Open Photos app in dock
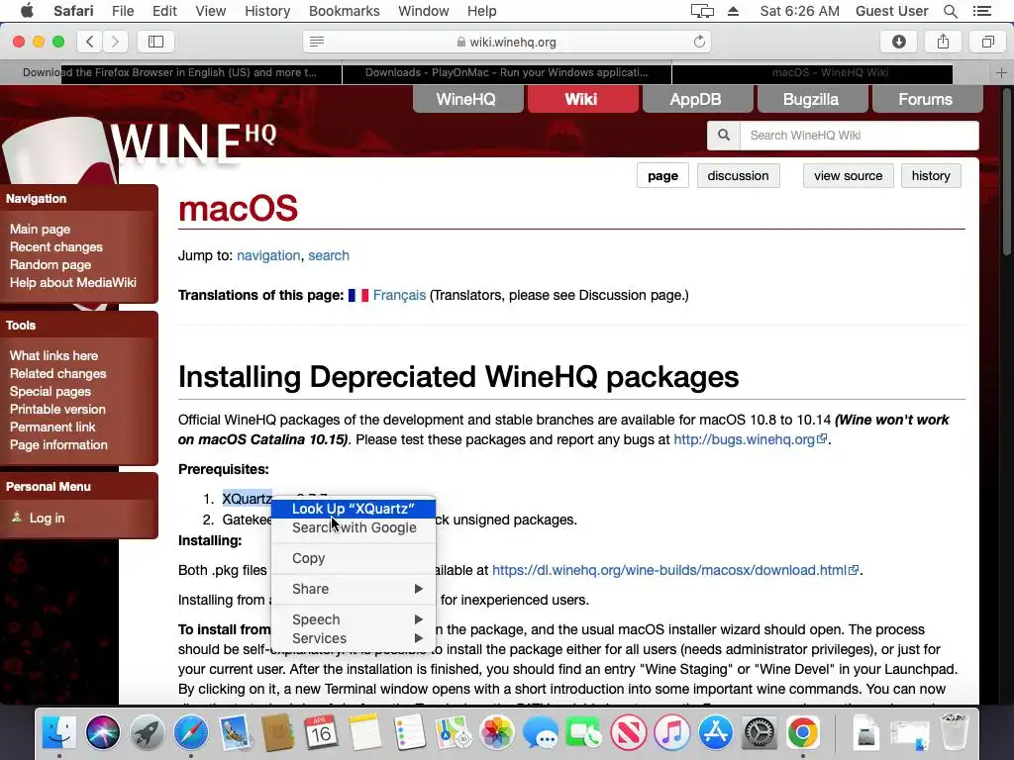Viewport: 1014px width, 760px height. tap(497, 733)
